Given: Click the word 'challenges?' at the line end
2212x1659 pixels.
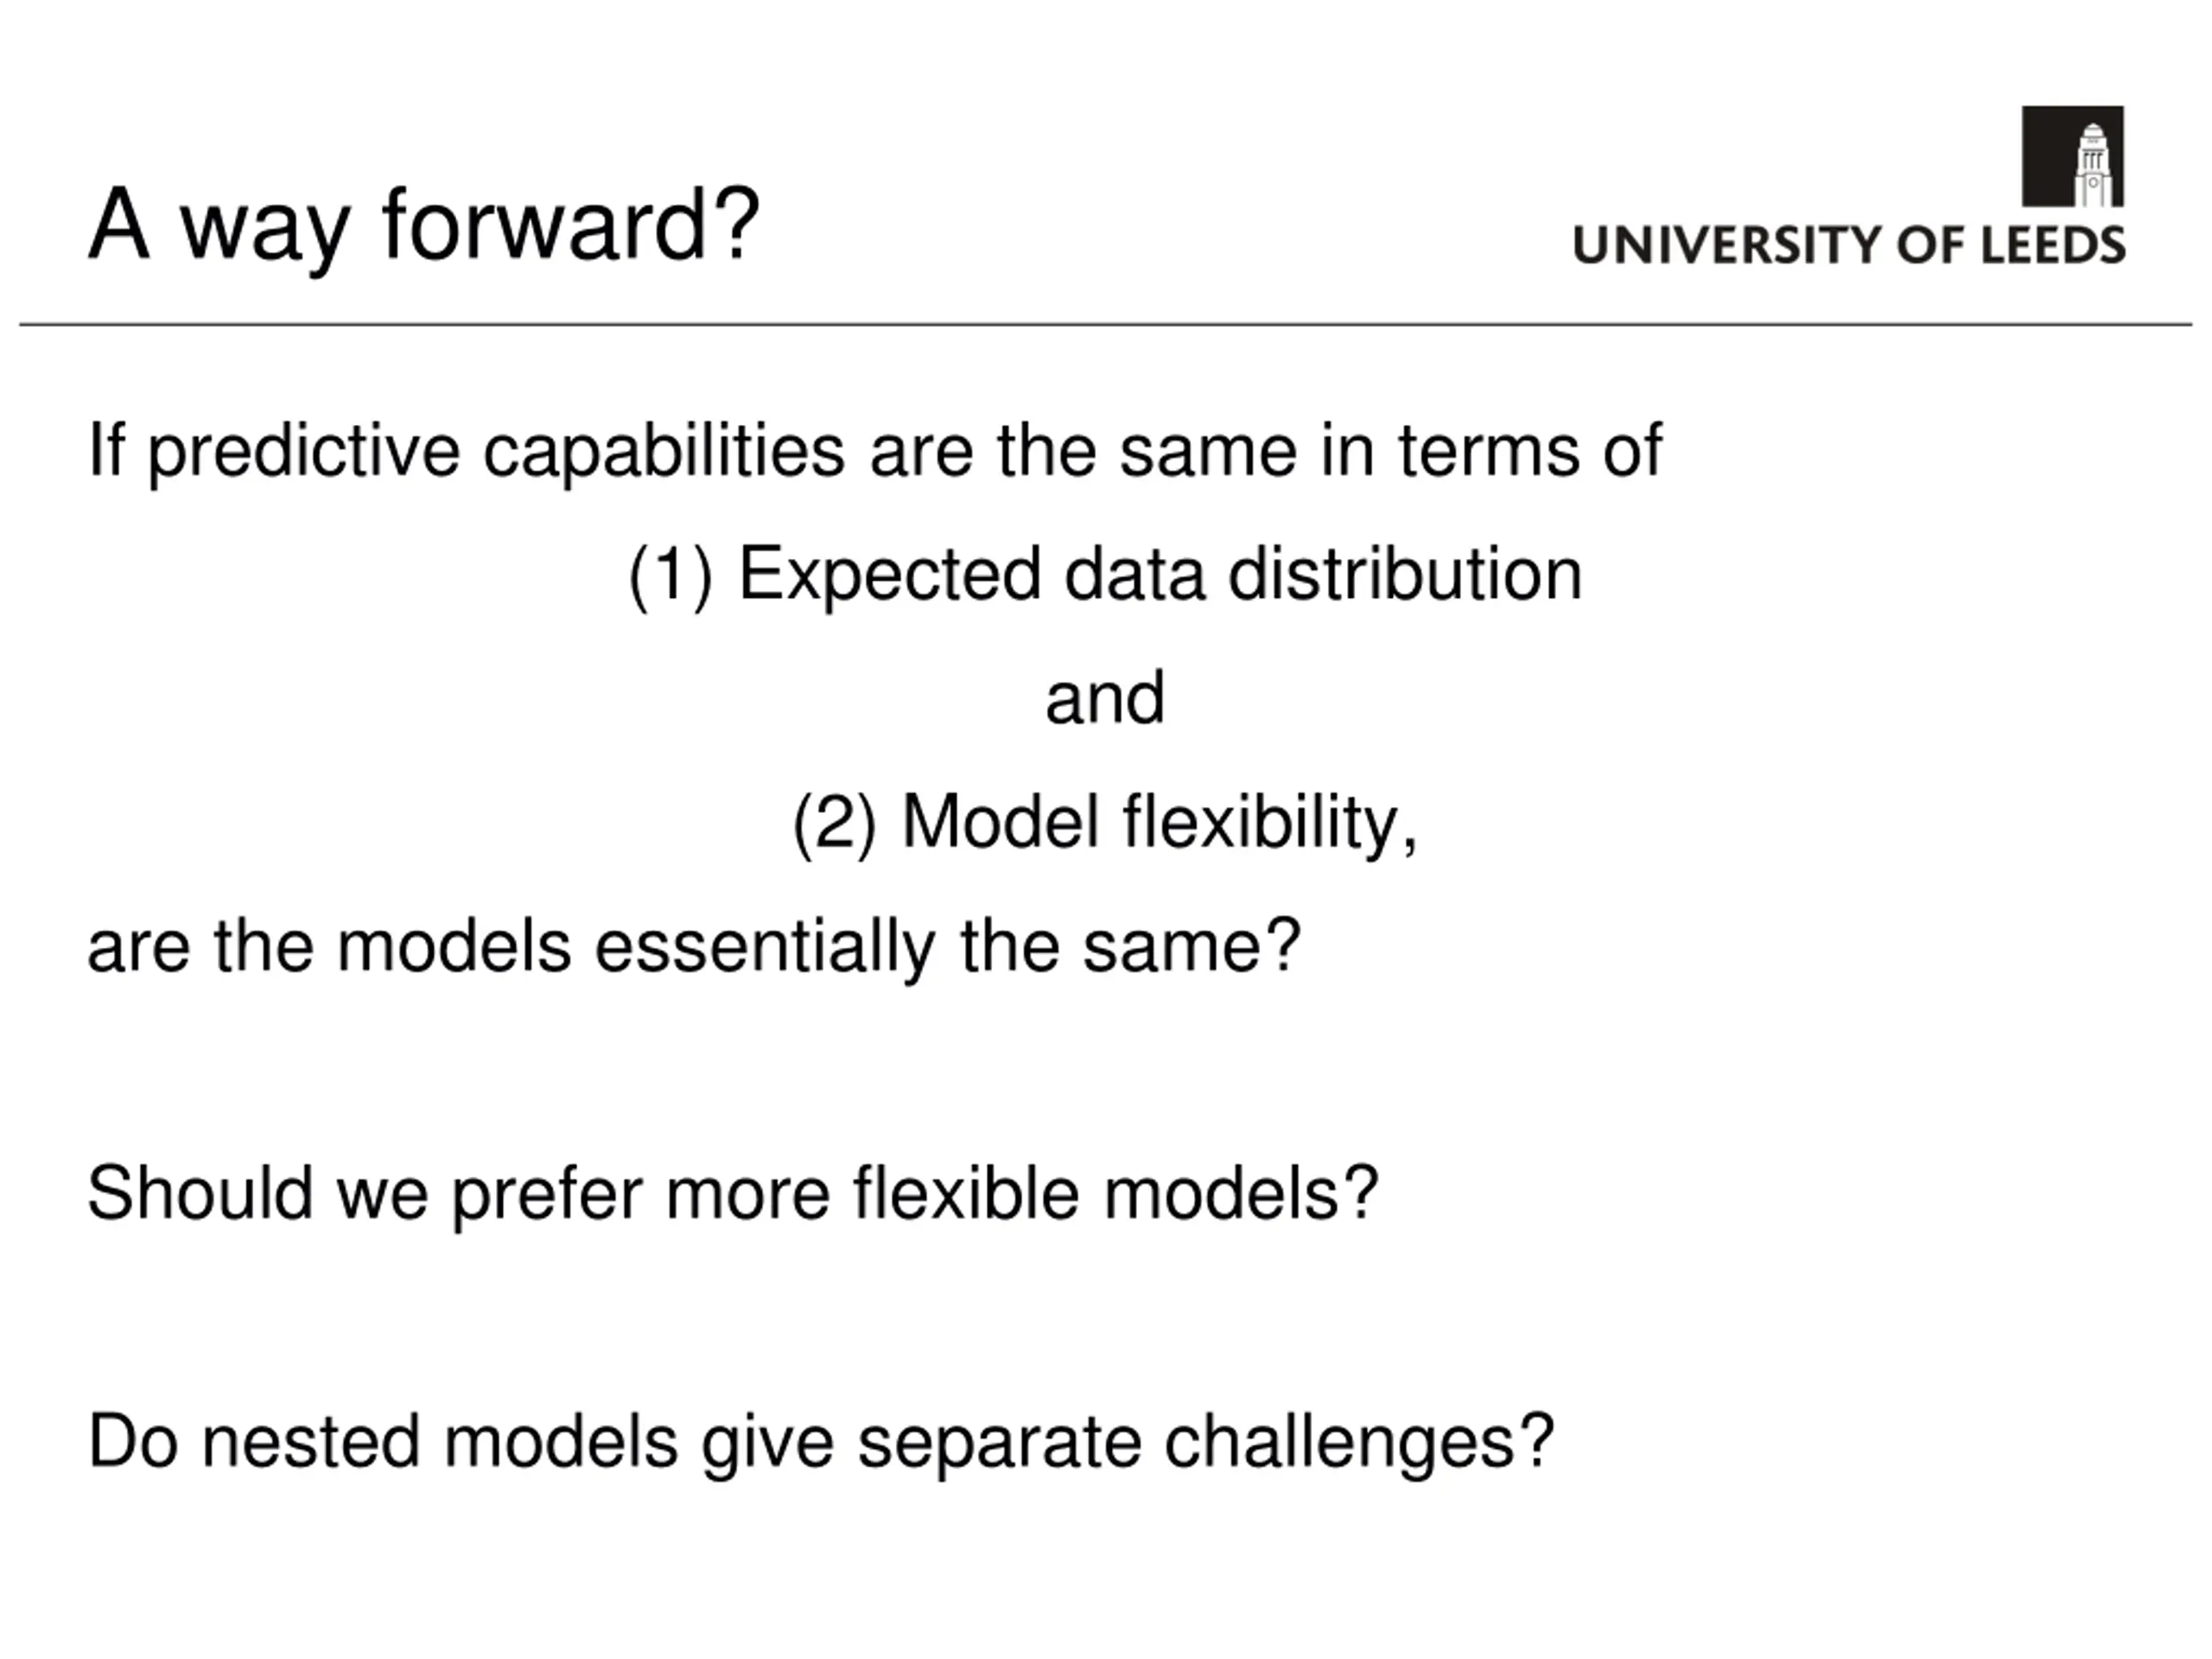Looking at the screenshot, I should [x=1360, y=1442].
